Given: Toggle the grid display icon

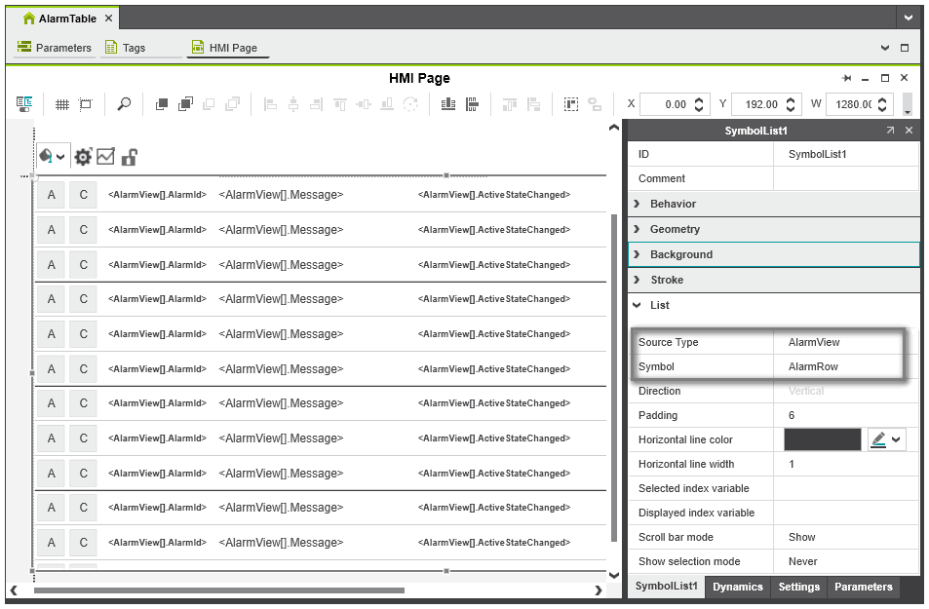Looking at the screenshot, I should (x=61, y=104).
